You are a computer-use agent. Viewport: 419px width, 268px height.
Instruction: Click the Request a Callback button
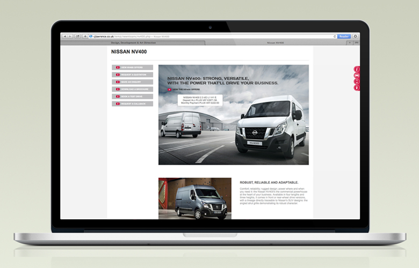coord(132,103)
